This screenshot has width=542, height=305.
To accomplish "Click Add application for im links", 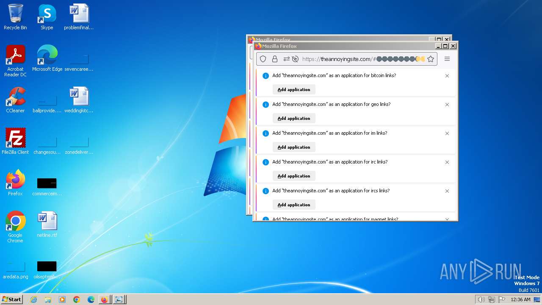I will (x=294, y=147).
